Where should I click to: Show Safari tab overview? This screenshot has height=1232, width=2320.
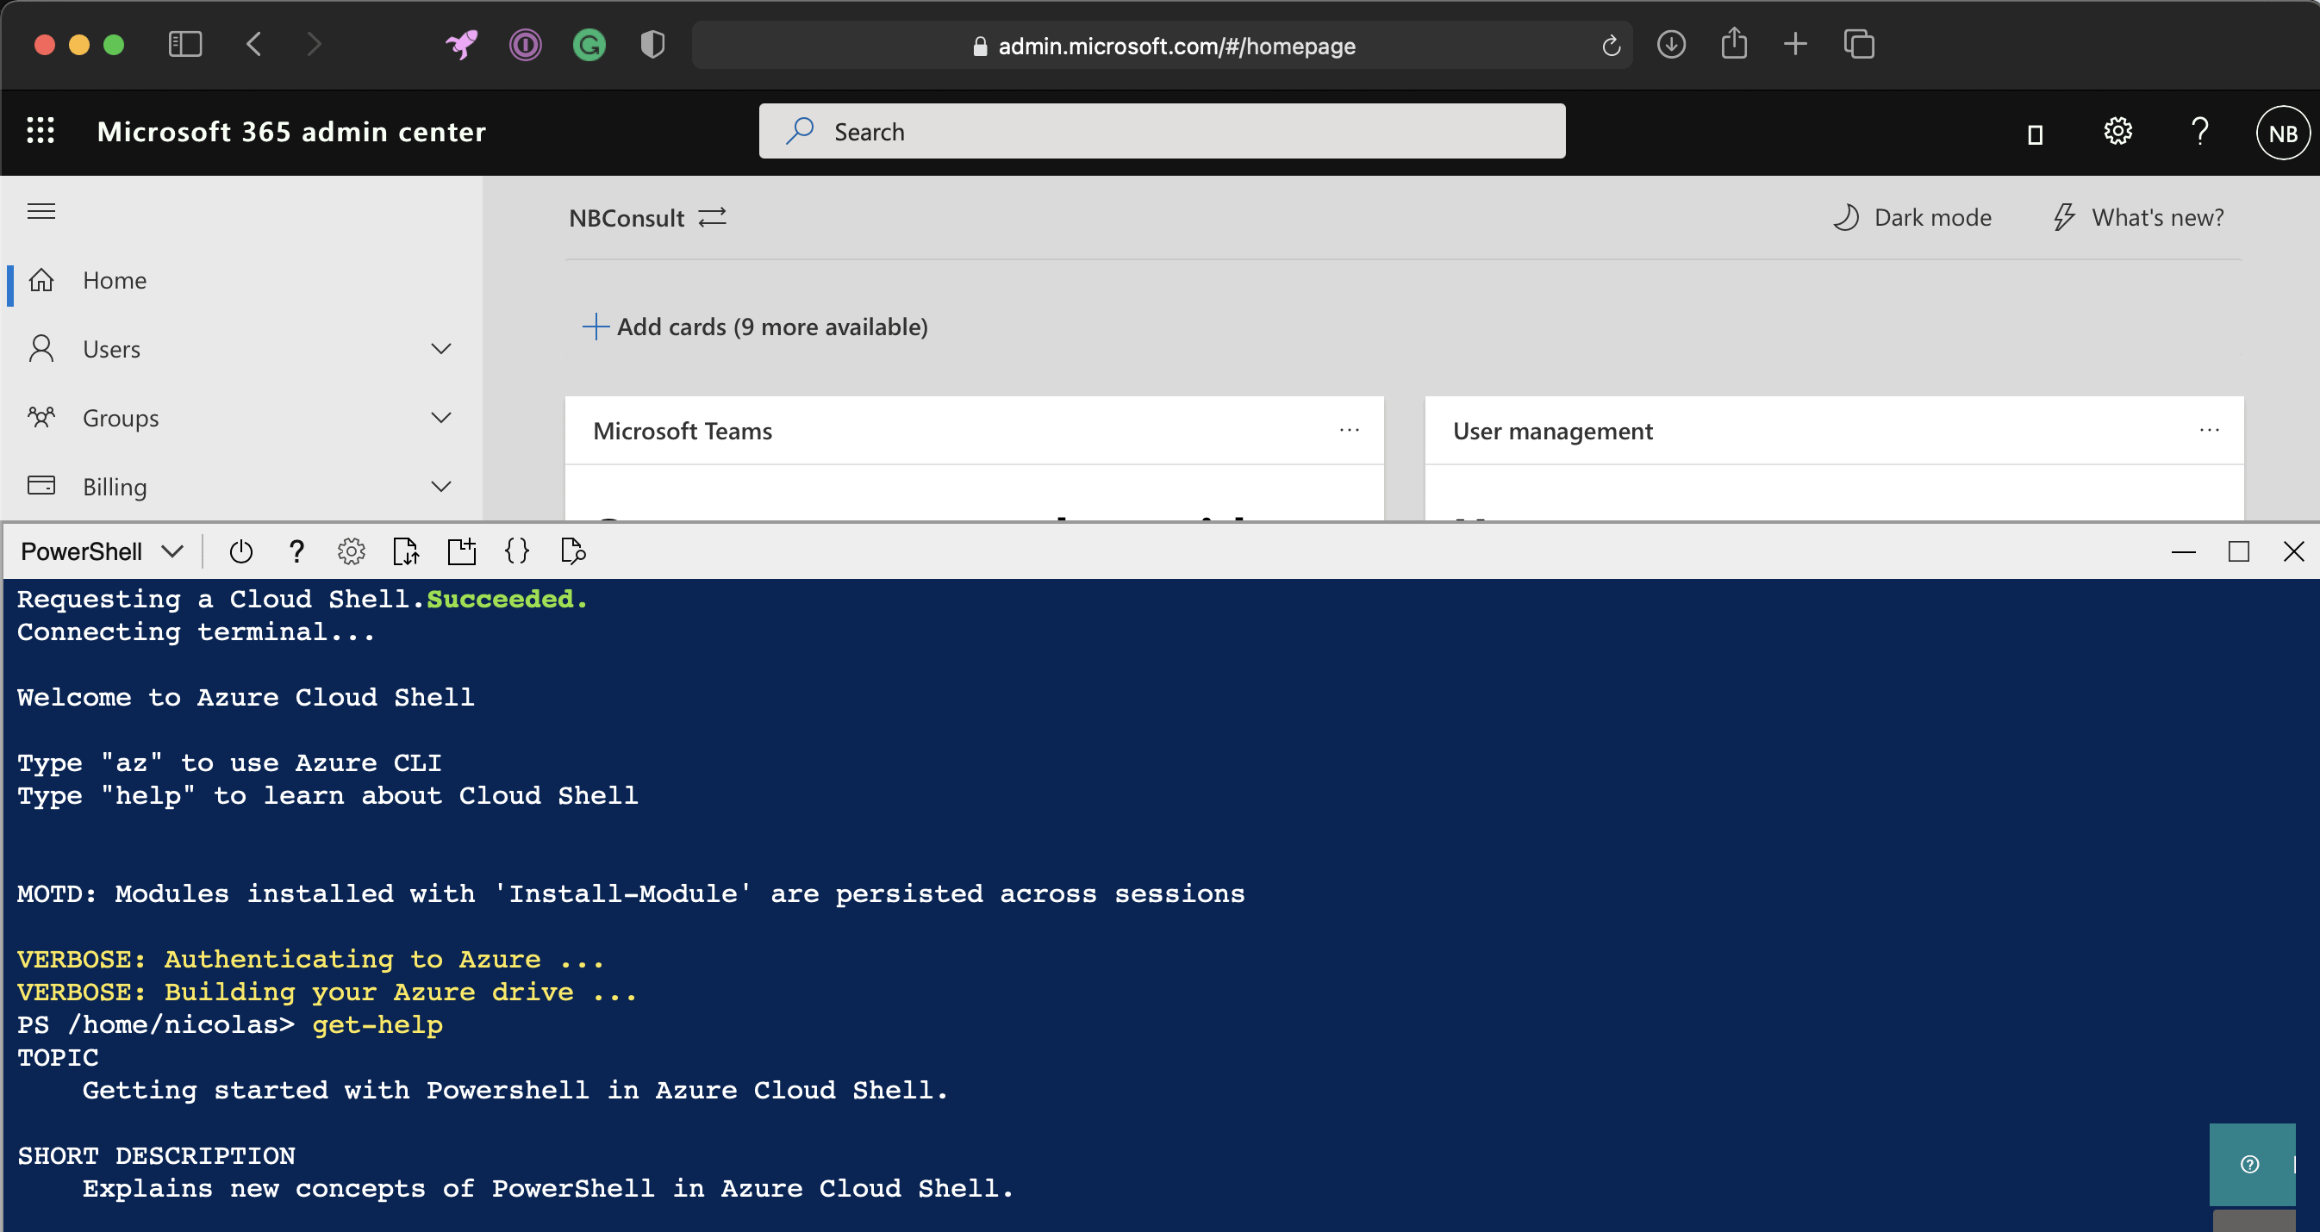[x=1859, y=44]
